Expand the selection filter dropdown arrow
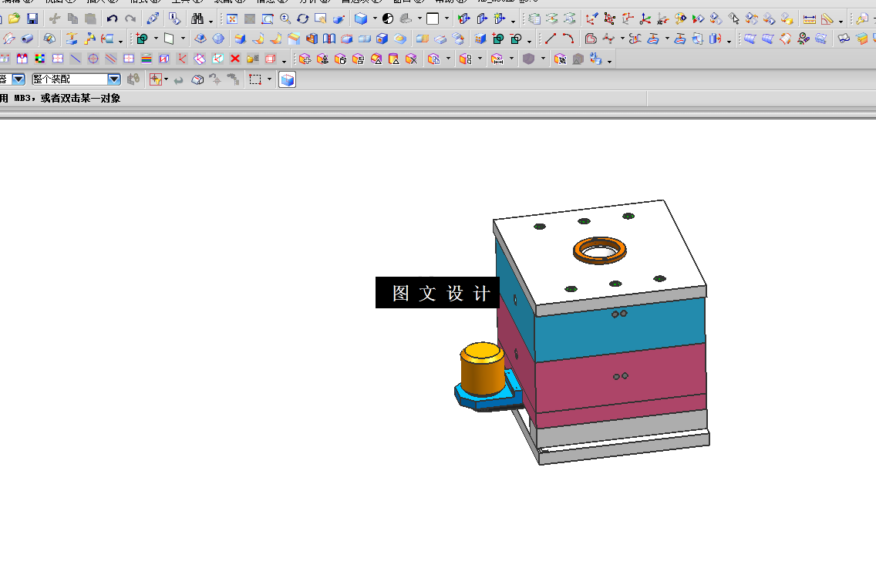 (166, 79)
